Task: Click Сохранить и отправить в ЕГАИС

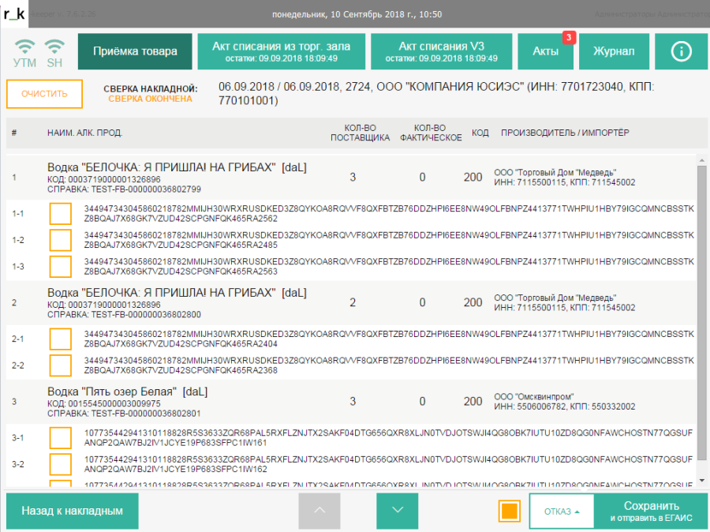Action: 651,511
